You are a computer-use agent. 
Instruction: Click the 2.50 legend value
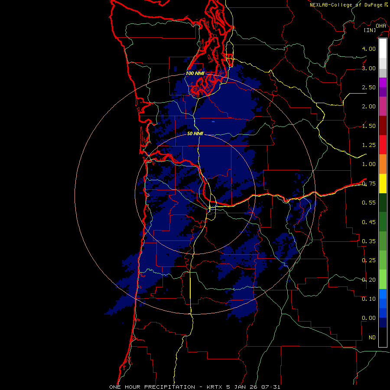pos(369,87)
